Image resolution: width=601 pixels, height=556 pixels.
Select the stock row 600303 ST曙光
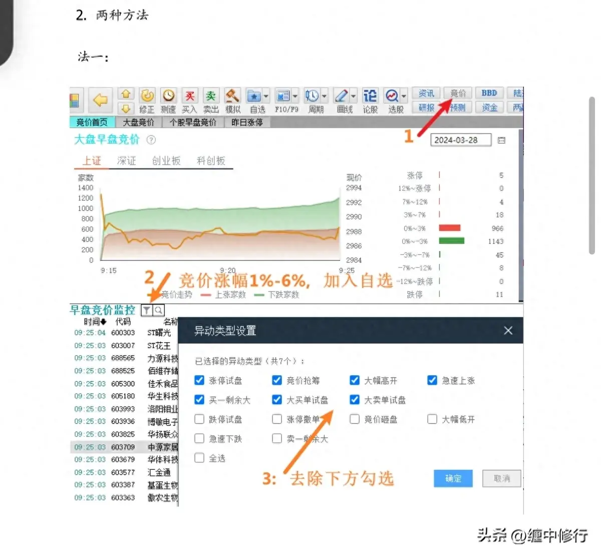[x=124, y=333]
